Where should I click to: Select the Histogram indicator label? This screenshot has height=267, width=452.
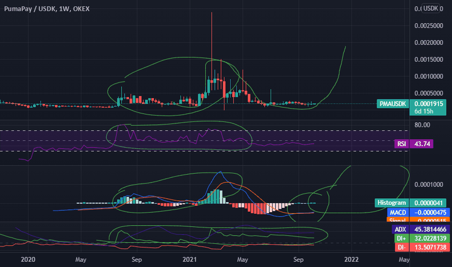point(392,203)
